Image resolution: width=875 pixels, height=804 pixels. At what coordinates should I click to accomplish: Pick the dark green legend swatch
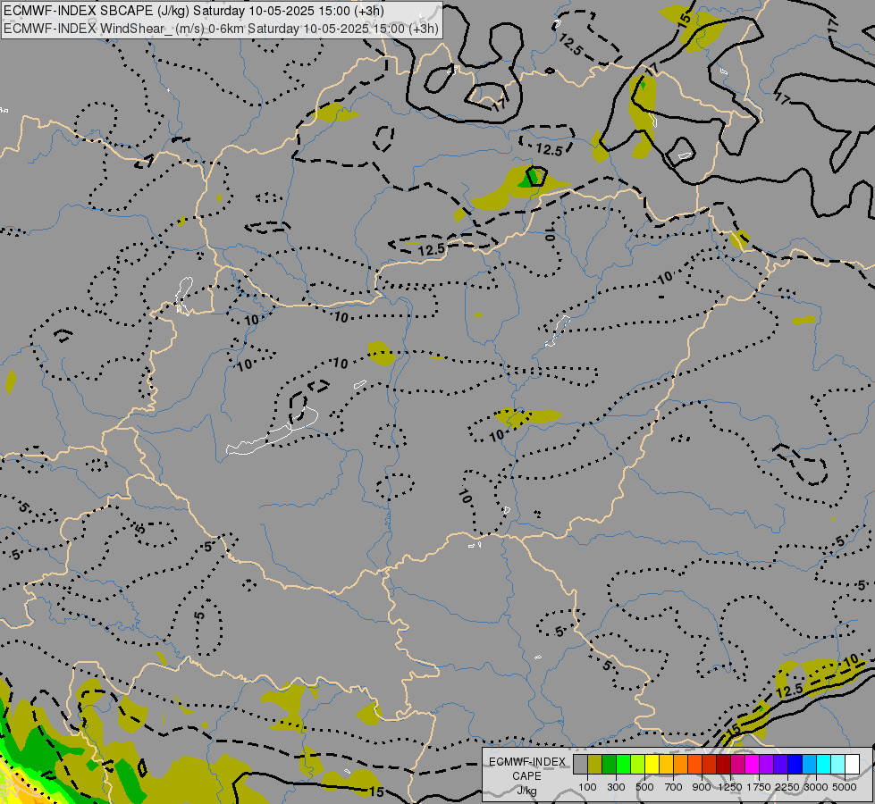609,765
